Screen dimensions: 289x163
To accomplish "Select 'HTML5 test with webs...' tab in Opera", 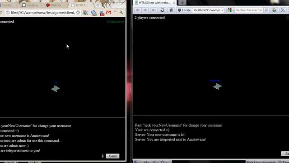I will (x=154, y=3).
